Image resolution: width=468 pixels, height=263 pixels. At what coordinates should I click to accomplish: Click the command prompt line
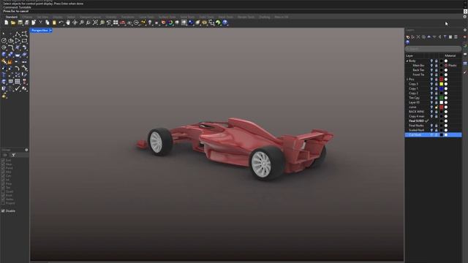tap(233, 11)
